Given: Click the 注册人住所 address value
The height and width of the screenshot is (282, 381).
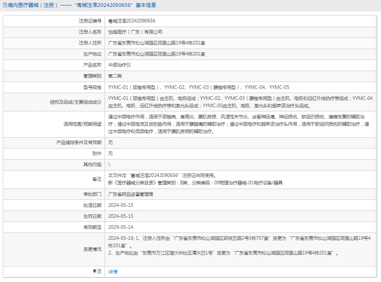Looking at the screenshot, I should [x=156, y=43].
